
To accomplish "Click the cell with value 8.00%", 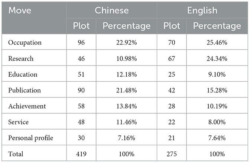I will [217, 122].
